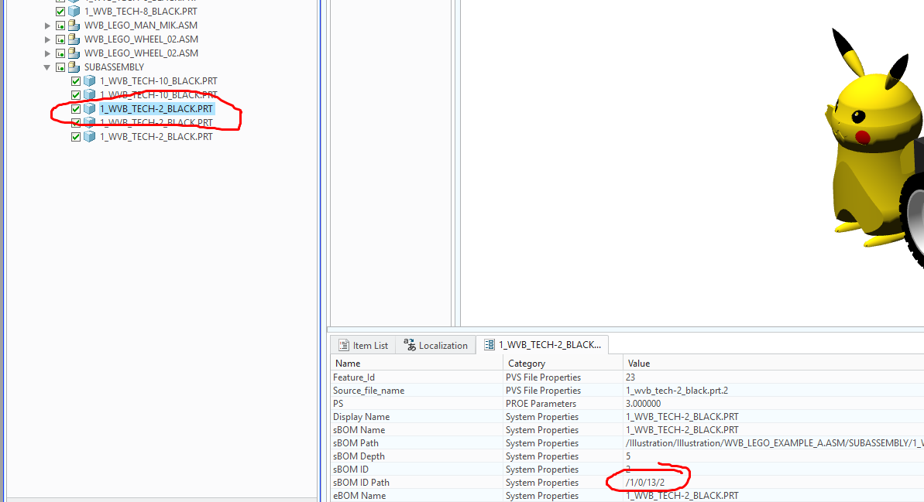Screen dimensions: 924x502
Task: Click value 1_wvb_tech-2_black.prt.2
Action: point(676,390)
